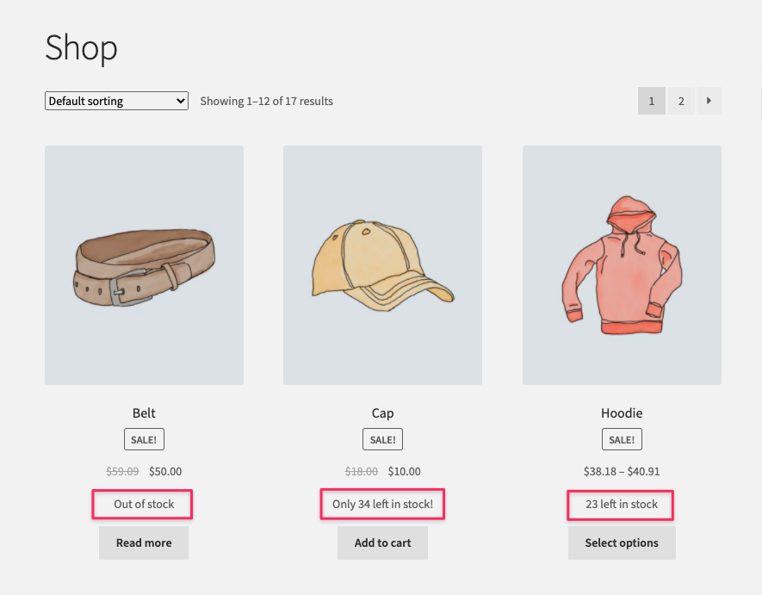Open the Hoodie product image

[x=622, y=264]
